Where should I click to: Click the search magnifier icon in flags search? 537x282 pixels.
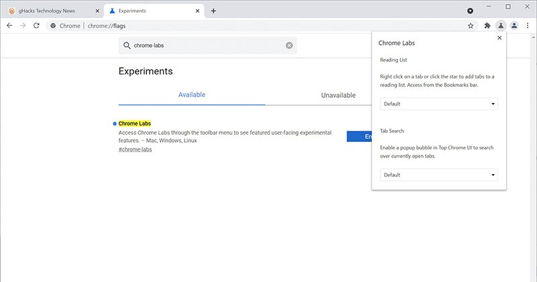[127, 46]
